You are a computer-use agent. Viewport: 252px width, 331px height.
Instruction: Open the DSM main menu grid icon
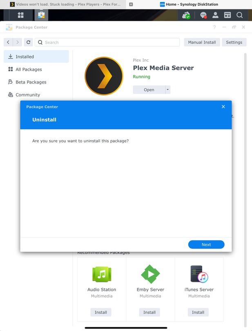click(20, 15)
